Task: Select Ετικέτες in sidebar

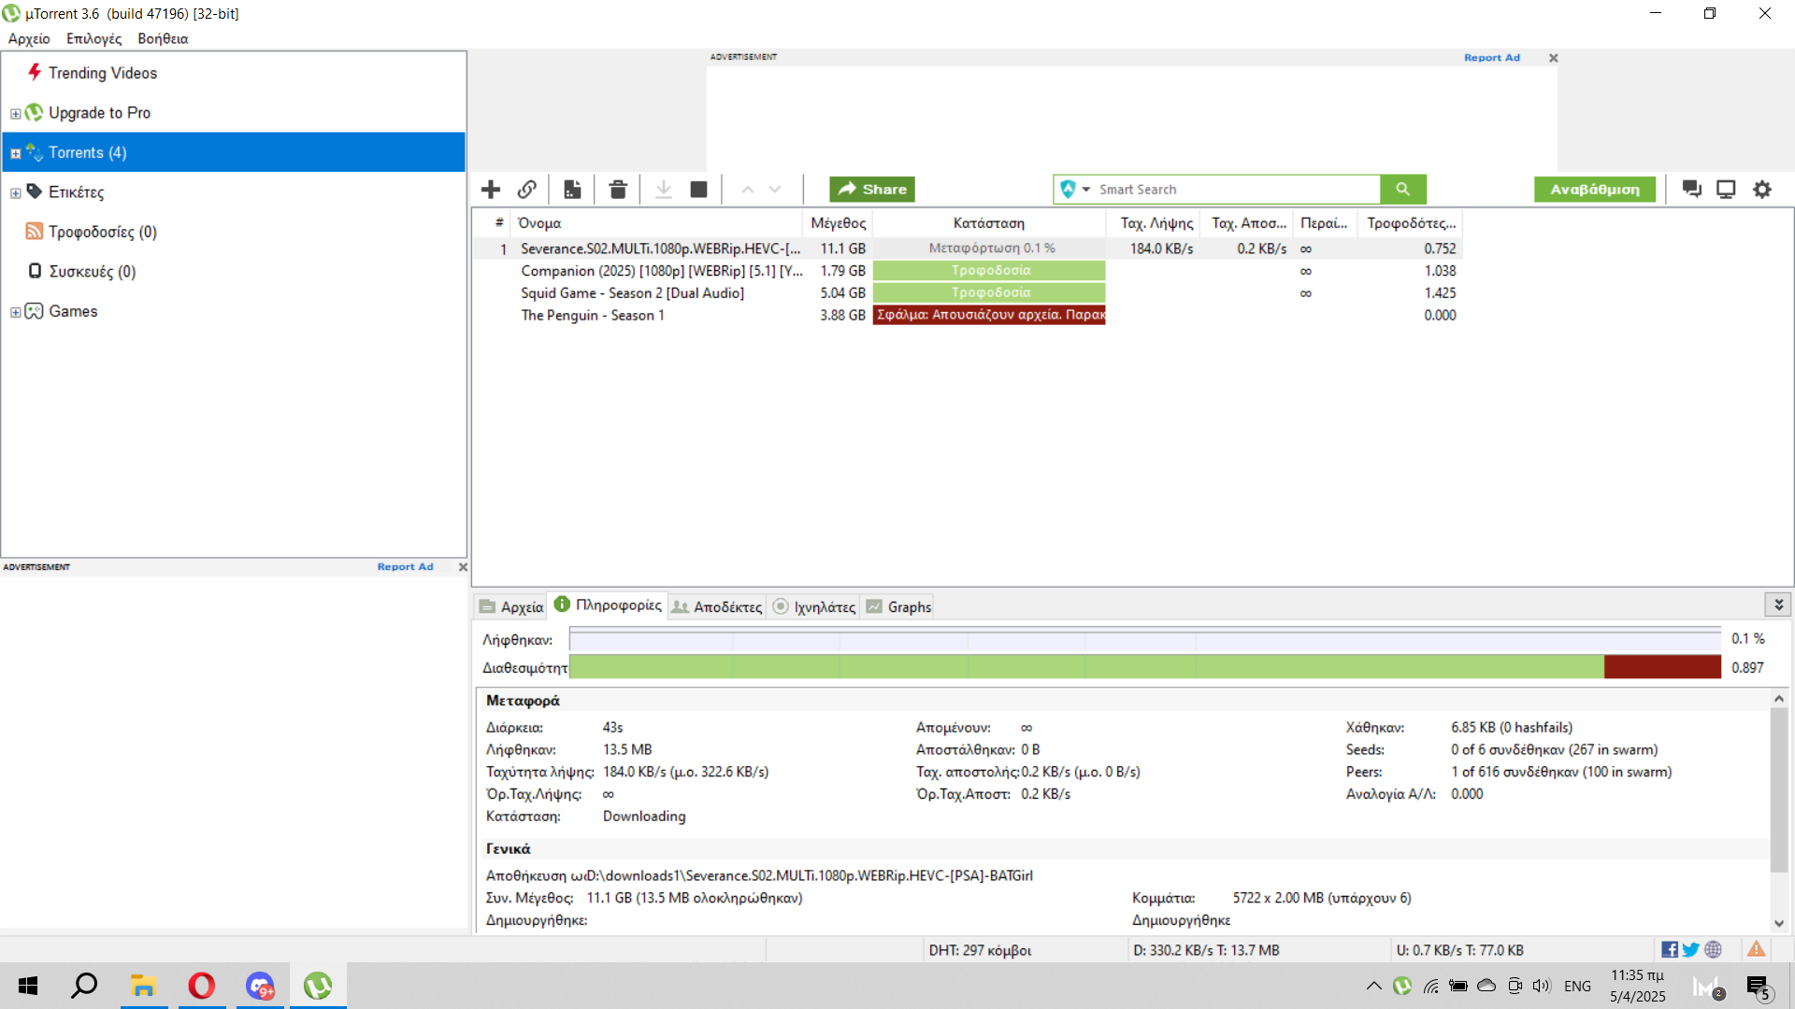Action: pyautogui.click(x=77, y=192)
